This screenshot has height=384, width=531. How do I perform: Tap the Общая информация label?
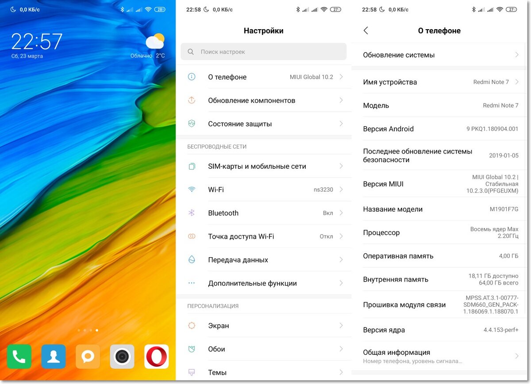click(x=396, y=352)
